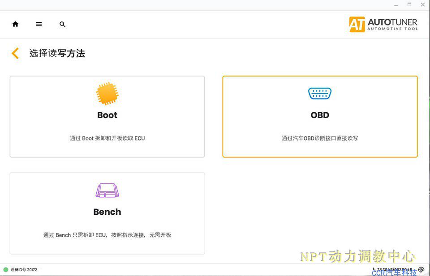Click the 选择读写方法 page heading

[57, 53]
